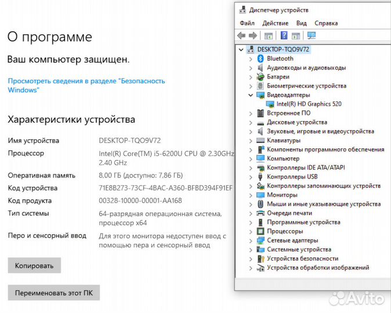Click the icon beside Компоненты программного обеспечения
Viewport: 391px width, 313px height.
tap(260, 150)
